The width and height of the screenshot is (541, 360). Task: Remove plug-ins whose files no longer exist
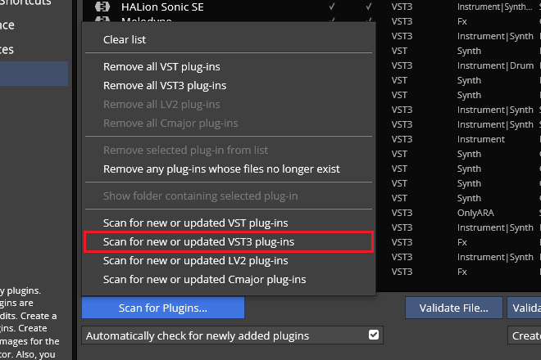click(221, 169)
